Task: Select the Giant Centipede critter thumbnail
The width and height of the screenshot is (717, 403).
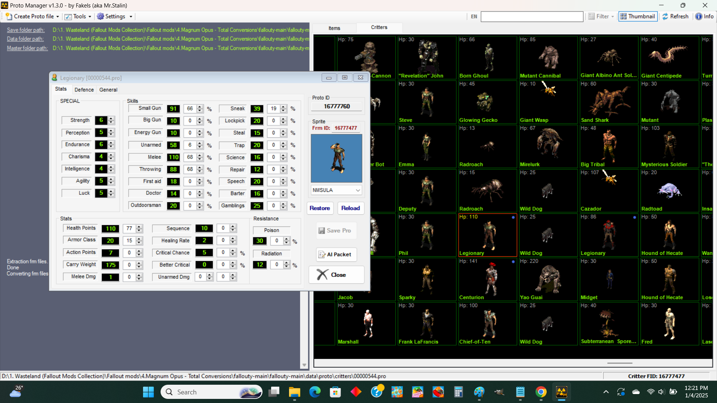Action: (x=670, y=57)
